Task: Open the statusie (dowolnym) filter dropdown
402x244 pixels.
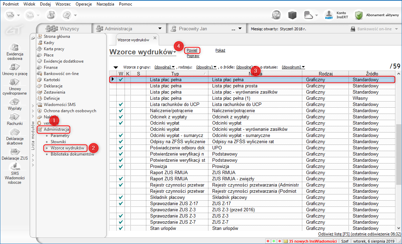Action: coord(293,67)
